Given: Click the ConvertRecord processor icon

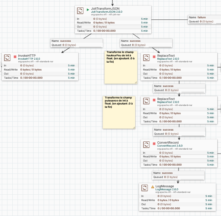Looking at the screenshot, I should (146, 145).
